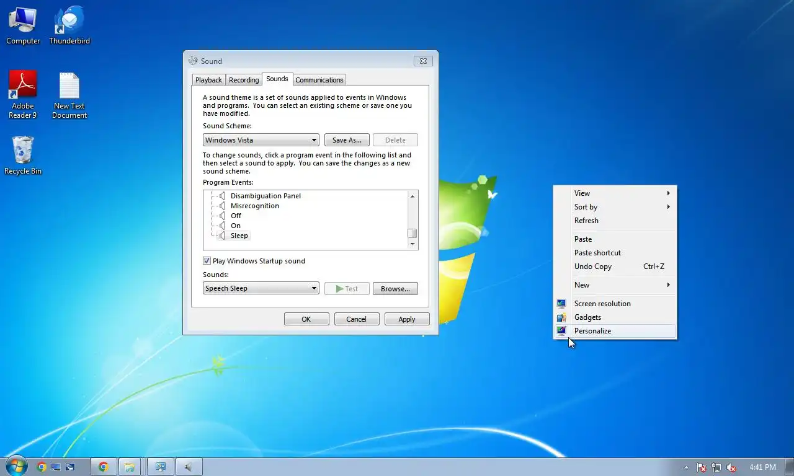Show hidden tray icons with the arrow
The width and height of the screenshot is (794, 476).
(686, 467)
